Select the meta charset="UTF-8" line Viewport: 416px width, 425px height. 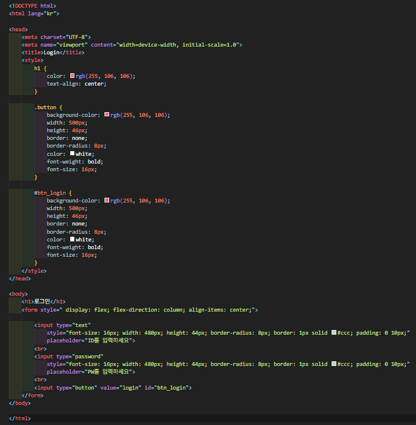coord(57,37)
